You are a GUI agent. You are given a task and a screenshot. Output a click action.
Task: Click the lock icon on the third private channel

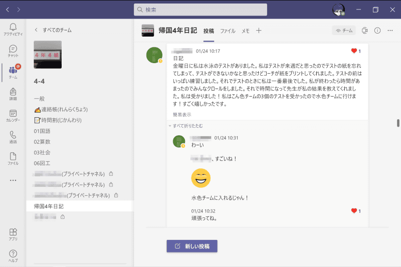click(x=116, y=195)
